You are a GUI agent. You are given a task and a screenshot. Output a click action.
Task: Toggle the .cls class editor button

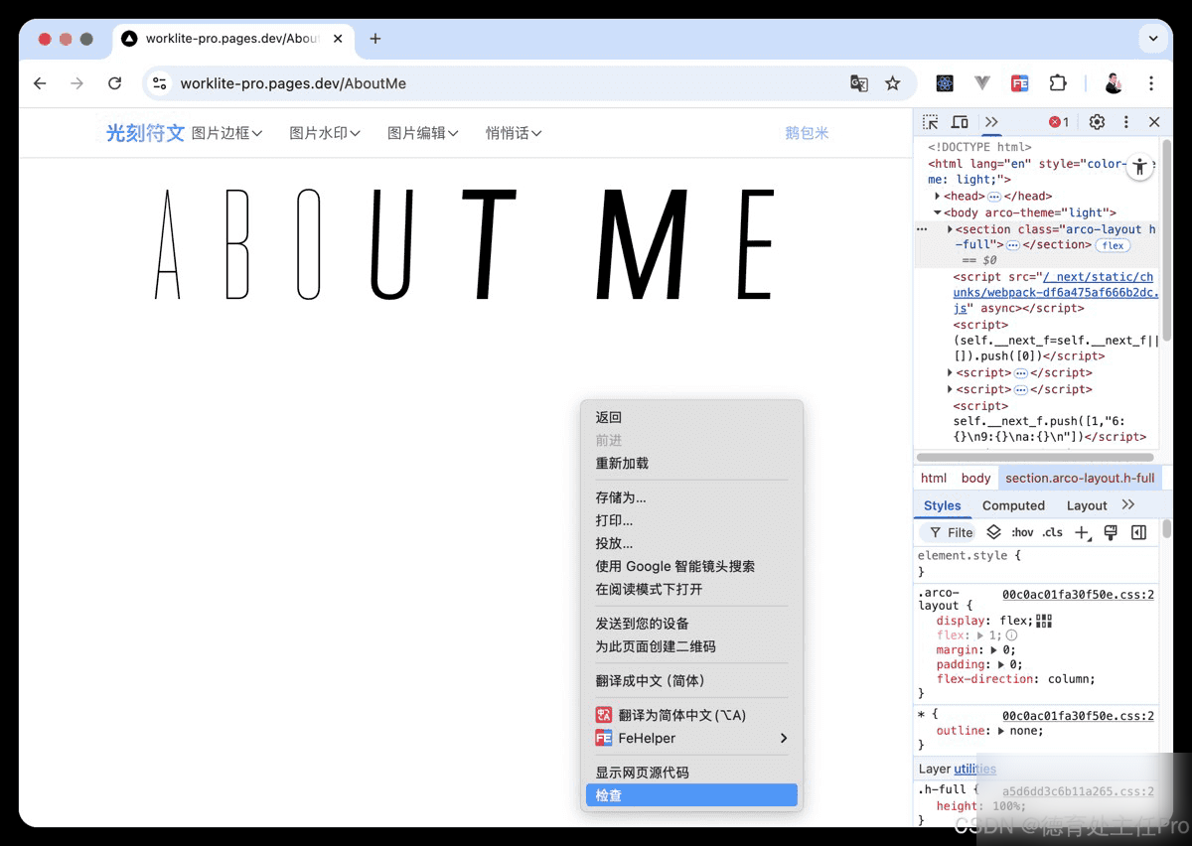pyautogui.click(x=1053, y=532)
